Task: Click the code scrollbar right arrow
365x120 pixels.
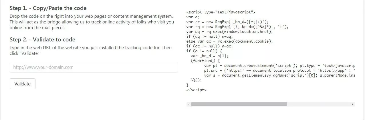Action: pos(352,104)
